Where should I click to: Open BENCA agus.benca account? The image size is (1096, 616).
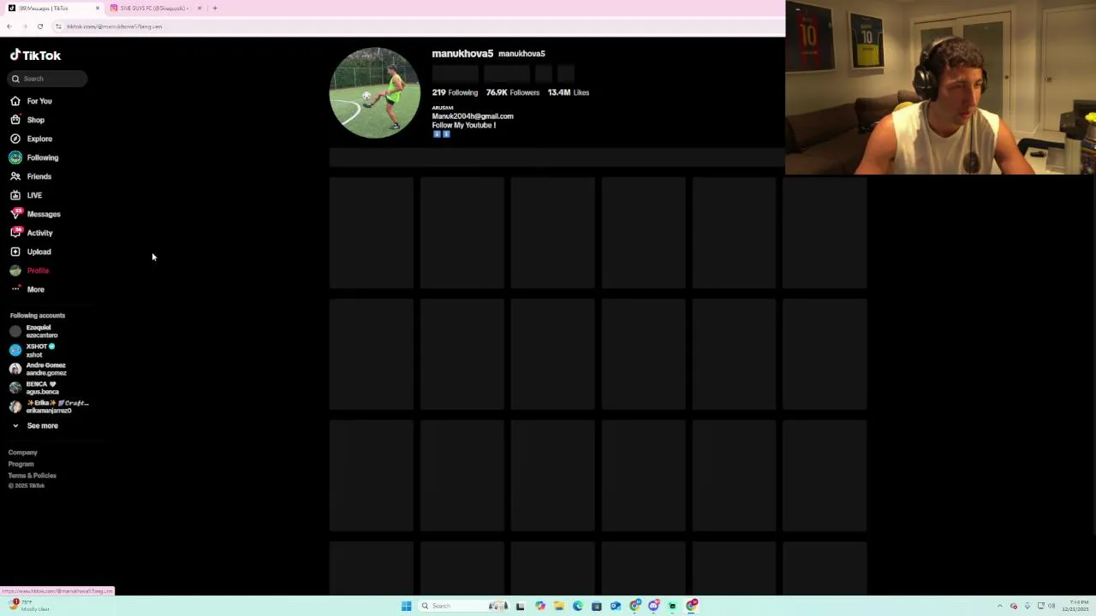tap(34, 388)
